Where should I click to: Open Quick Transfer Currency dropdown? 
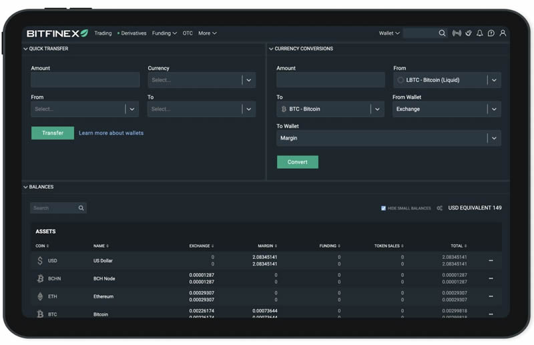pyautogui.click(x=202, y=80)
